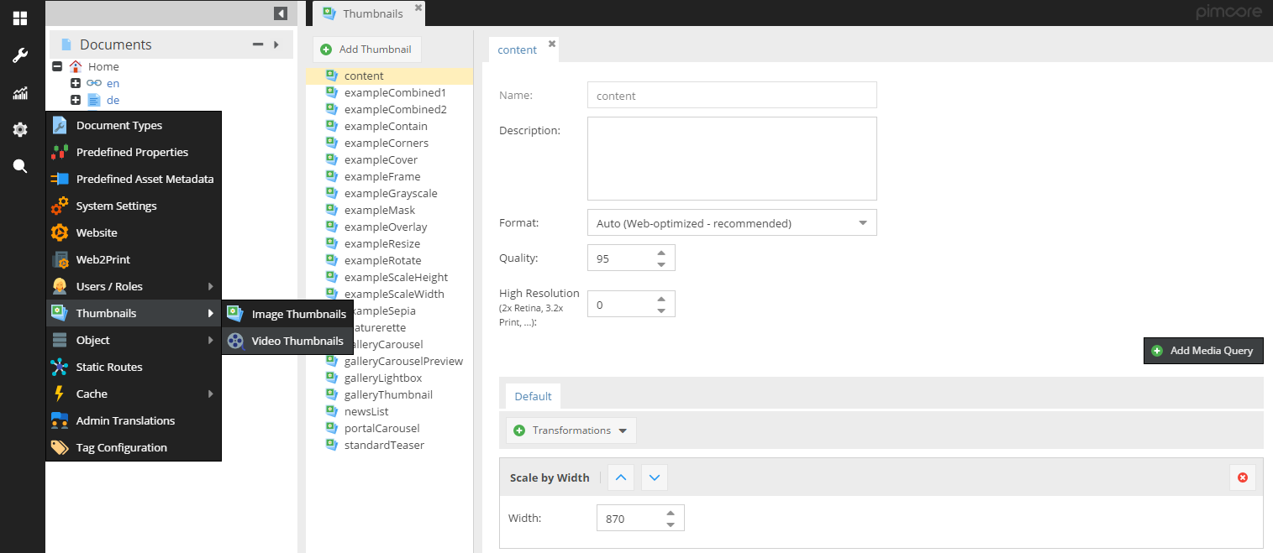Click the gear Settings icon in sidebar
The image size is (1273, 553).
coord(20,129)
